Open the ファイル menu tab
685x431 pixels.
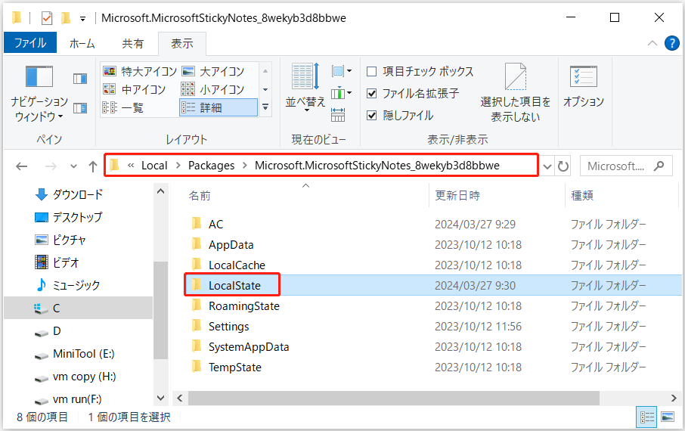(30, 43)
